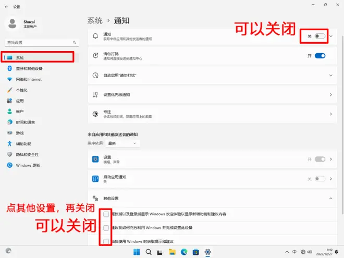Click the clock icon for auto do-not-disturb
Viewport: 344px width, 258px height.
click(x=95, y=75)
